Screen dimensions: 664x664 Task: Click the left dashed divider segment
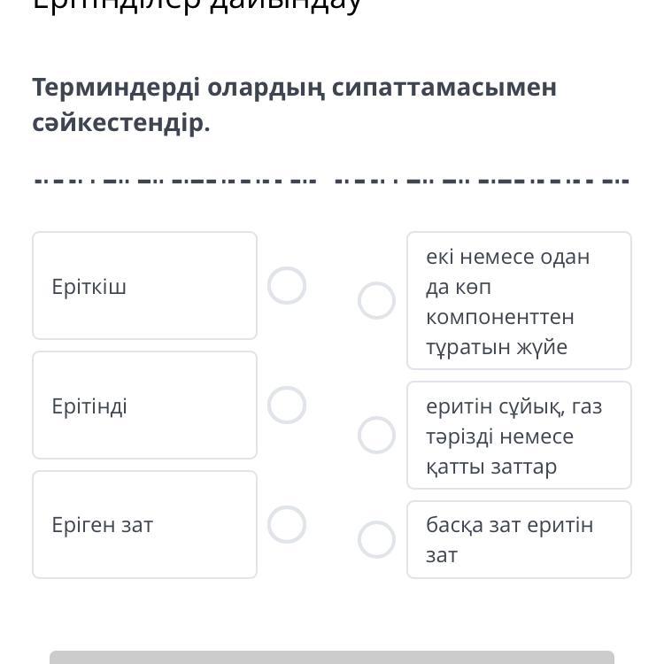point(174,181)
